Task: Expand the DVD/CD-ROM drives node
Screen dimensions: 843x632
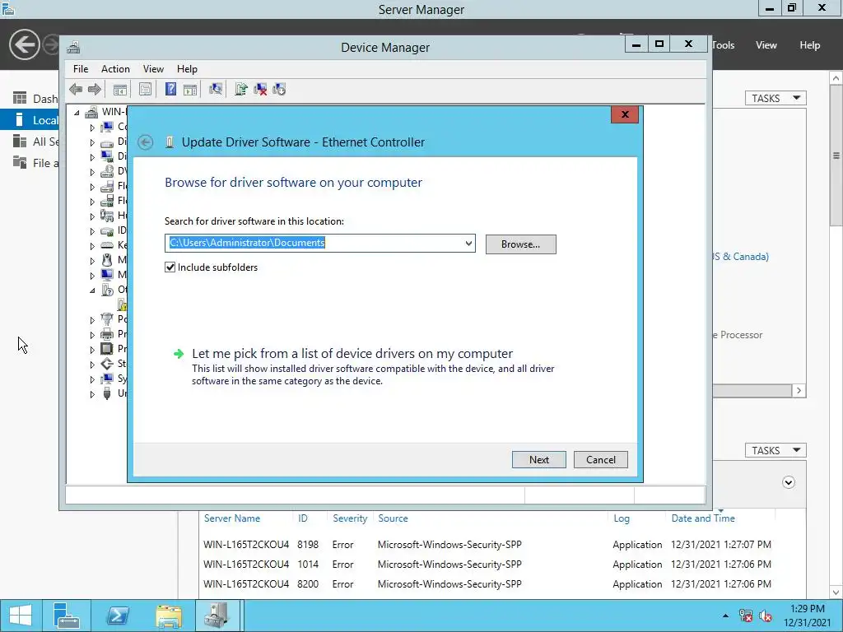Action: coord(92,172)
